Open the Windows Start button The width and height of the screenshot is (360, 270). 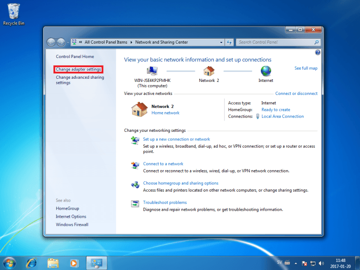click(x=9, y=263)
